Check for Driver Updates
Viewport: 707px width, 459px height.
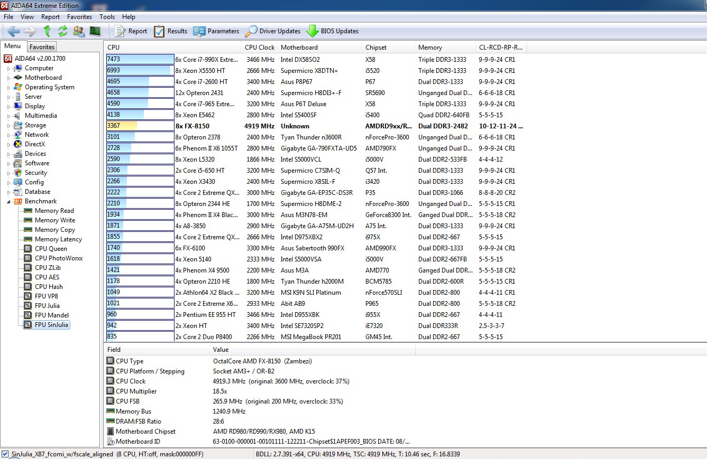point(272,31)
